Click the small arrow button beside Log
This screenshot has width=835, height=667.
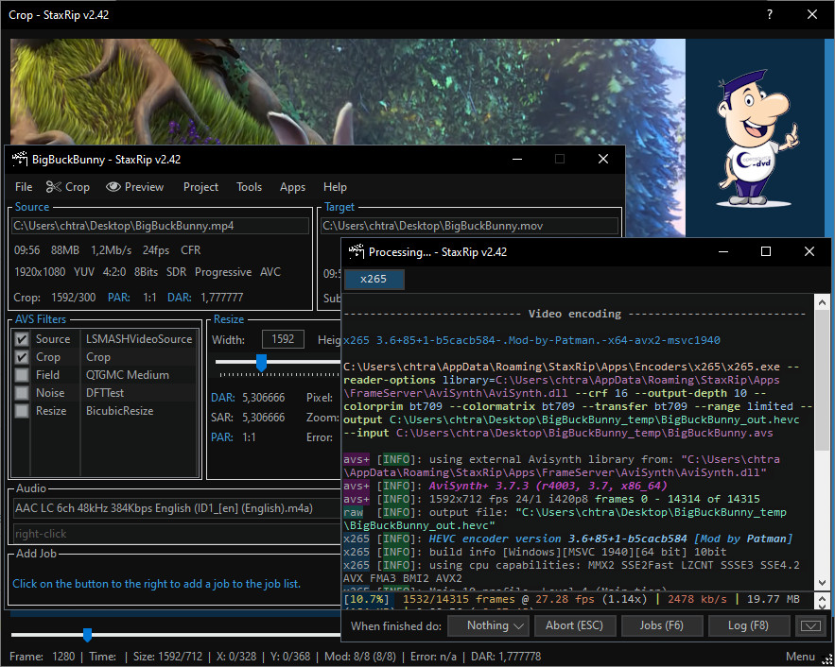(x=809, y=625)
